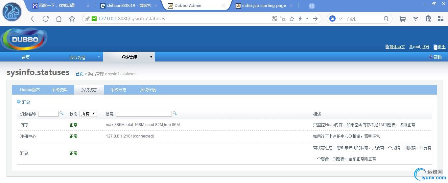Click the Baidu paw search engine icon
Screen dimensions: 448x183
click(x=333, y=19)
